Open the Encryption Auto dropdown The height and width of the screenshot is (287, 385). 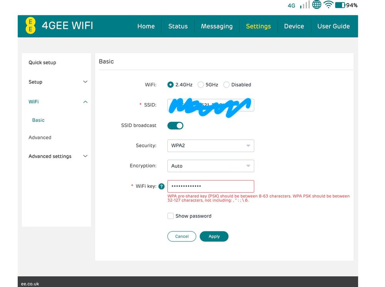pyautogui.click(x=211, y=166)
